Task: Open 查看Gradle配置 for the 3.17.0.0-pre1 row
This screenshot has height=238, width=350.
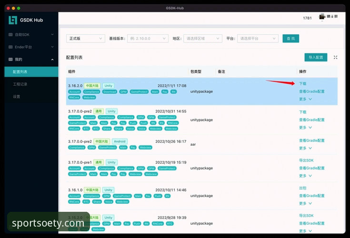Action: [x=311, y=168]
